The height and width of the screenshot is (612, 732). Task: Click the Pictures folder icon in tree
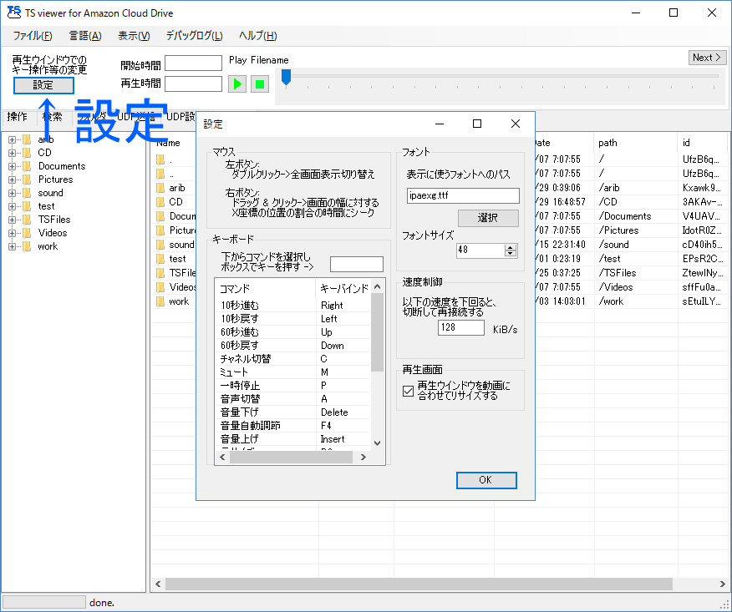point(27,180)
